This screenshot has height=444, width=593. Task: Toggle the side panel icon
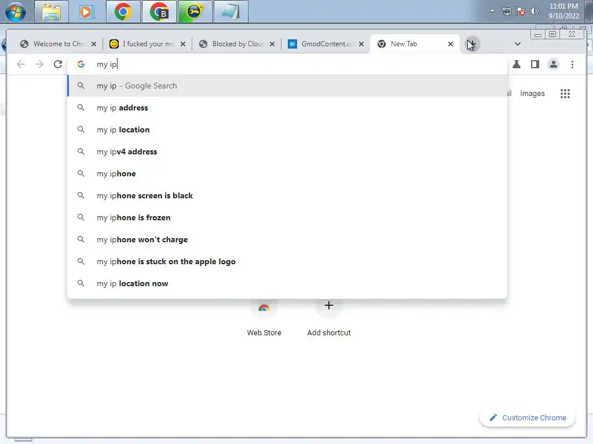click(x=535, y=64)
